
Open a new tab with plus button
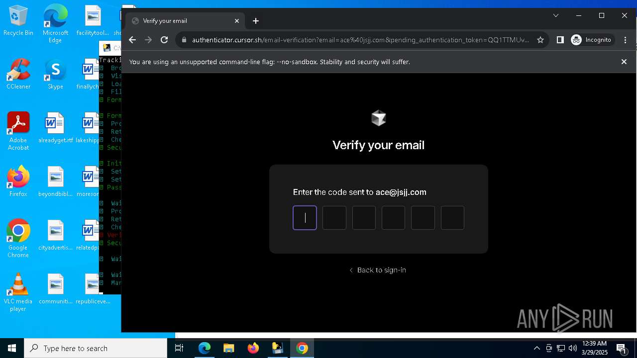tap(256, 21)
